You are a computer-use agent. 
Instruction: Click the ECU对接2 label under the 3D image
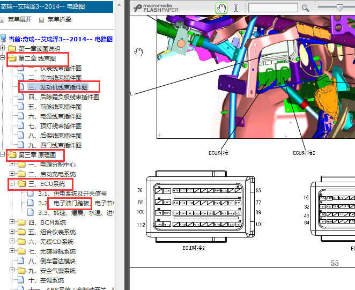[304, 153]
